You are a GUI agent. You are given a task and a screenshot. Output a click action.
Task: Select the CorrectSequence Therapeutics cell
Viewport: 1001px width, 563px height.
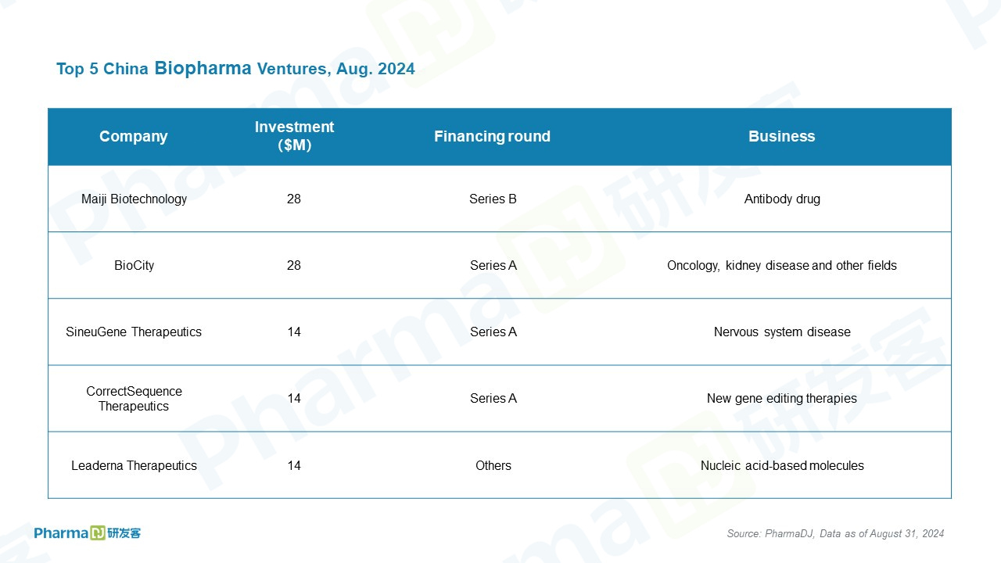click(134, 399)
